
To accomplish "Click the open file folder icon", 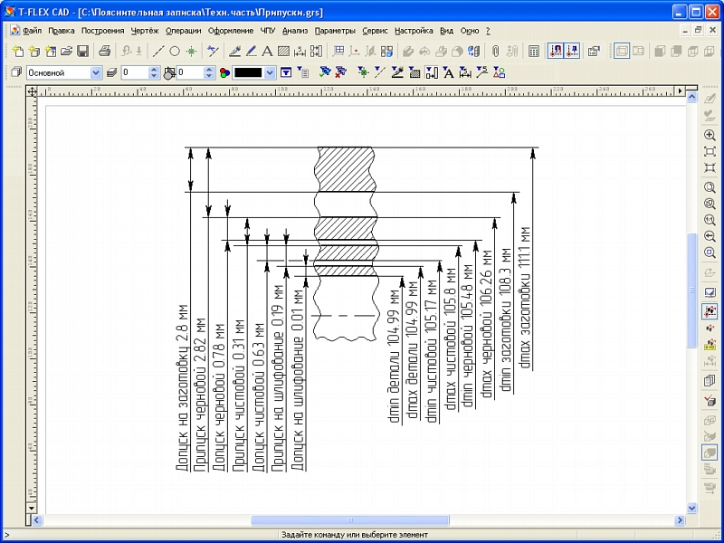I will pyautogui.click(x=66, y=52).
